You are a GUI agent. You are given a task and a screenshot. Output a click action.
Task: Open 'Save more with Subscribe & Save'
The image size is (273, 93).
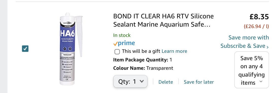point(245,42)
